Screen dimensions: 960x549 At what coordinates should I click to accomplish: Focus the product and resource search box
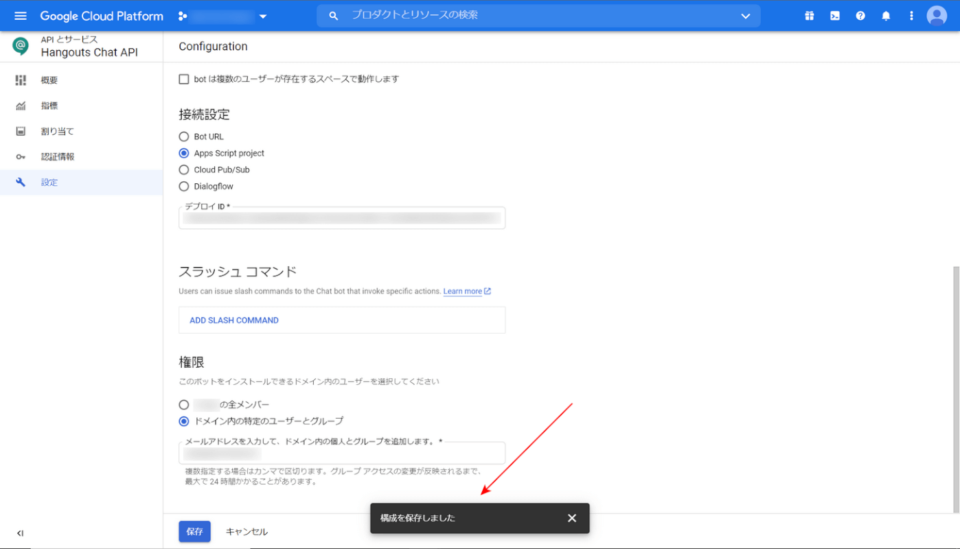pos(538,15)
